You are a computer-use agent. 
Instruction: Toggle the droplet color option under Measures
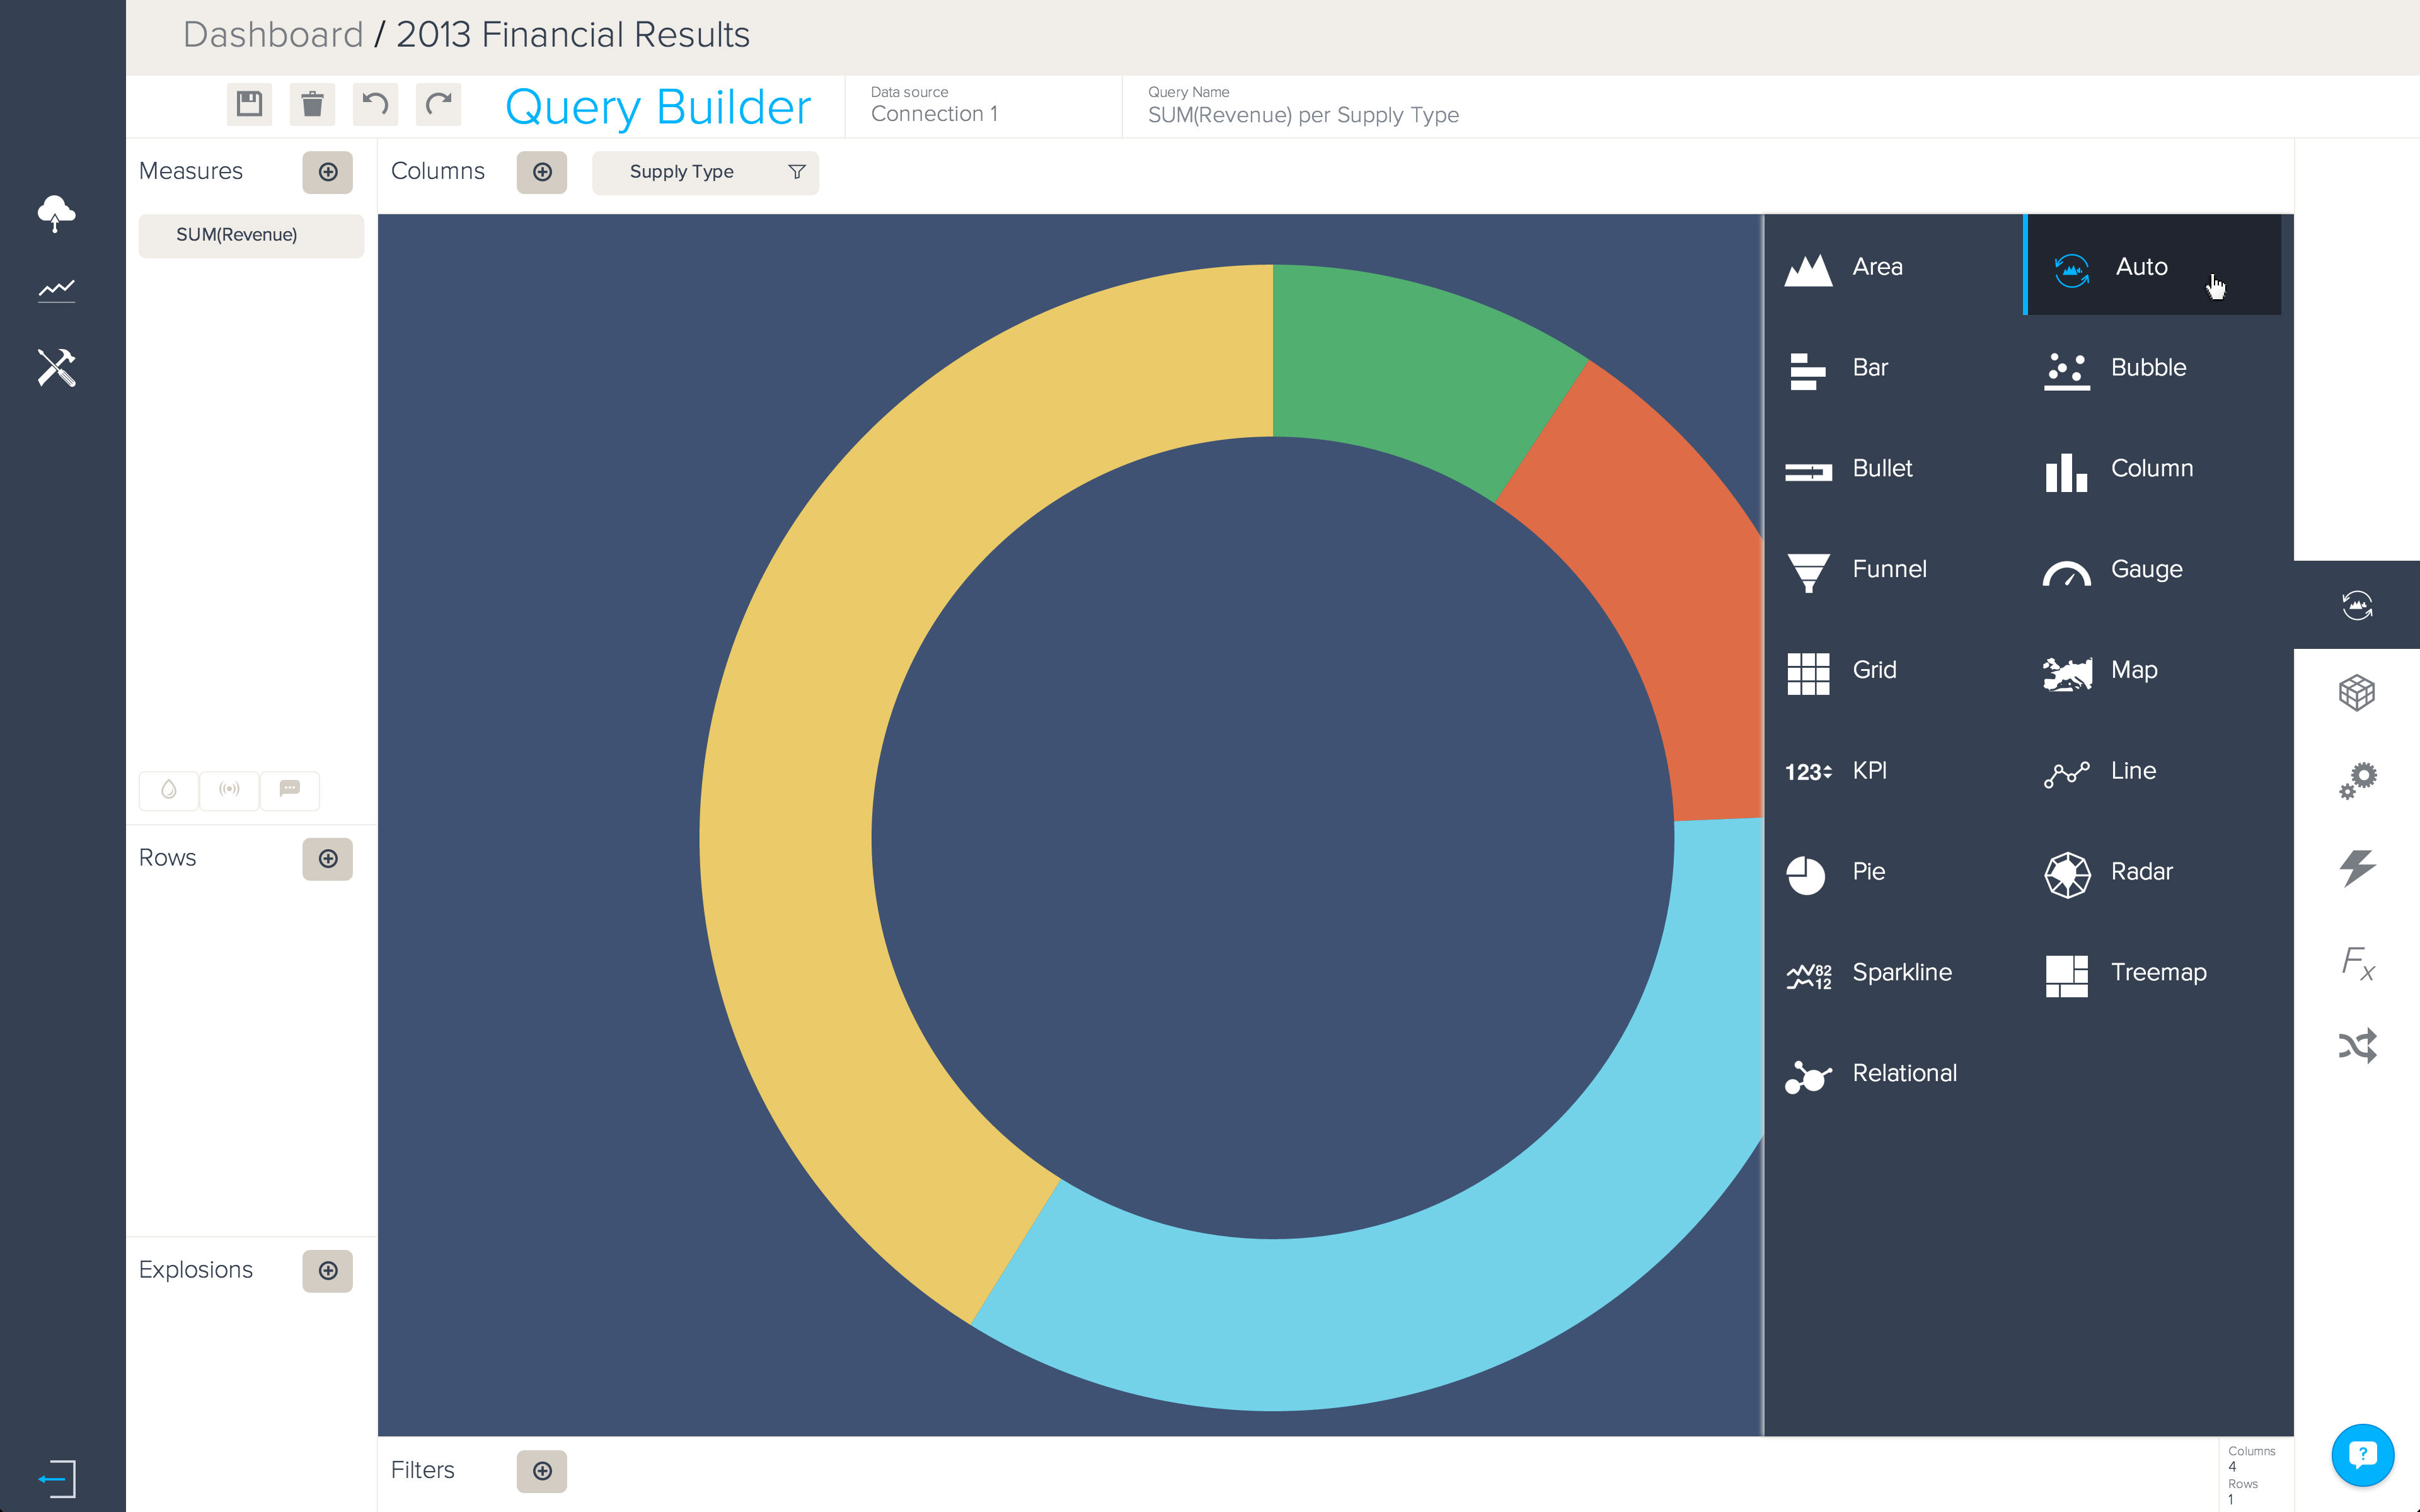coord(169,790)
